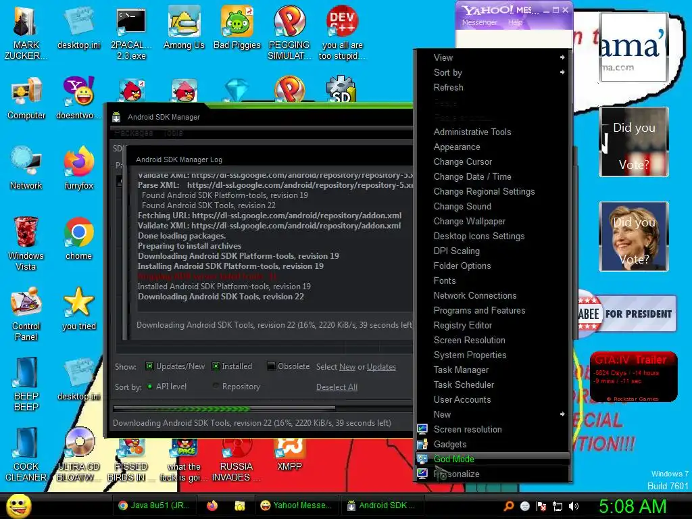Open the BEEP BEEP desktop icon
This screenshot has width=692, height=519.
(x=26, y=384)
